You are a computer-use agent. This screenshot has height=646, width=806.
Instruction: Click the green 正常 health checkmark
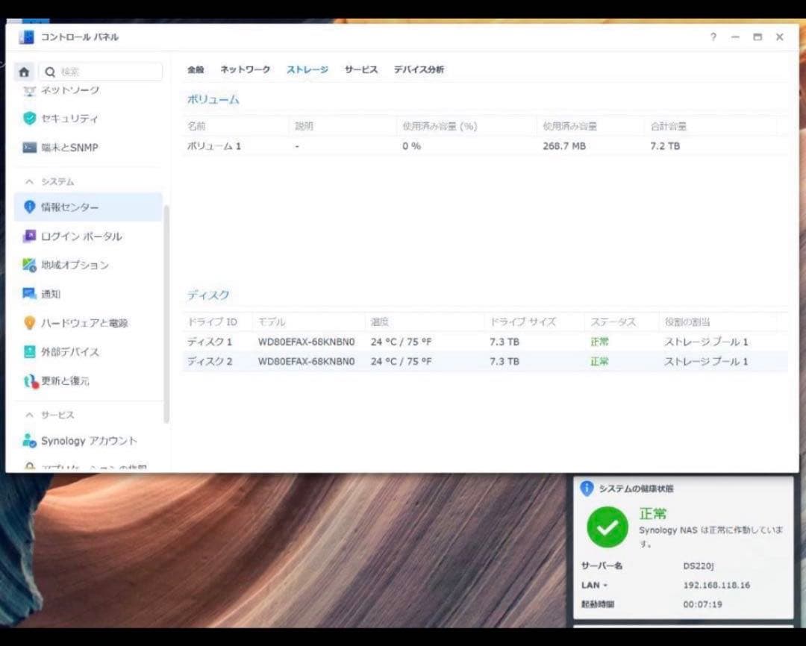pyautogui.click(x=607, y=527)
